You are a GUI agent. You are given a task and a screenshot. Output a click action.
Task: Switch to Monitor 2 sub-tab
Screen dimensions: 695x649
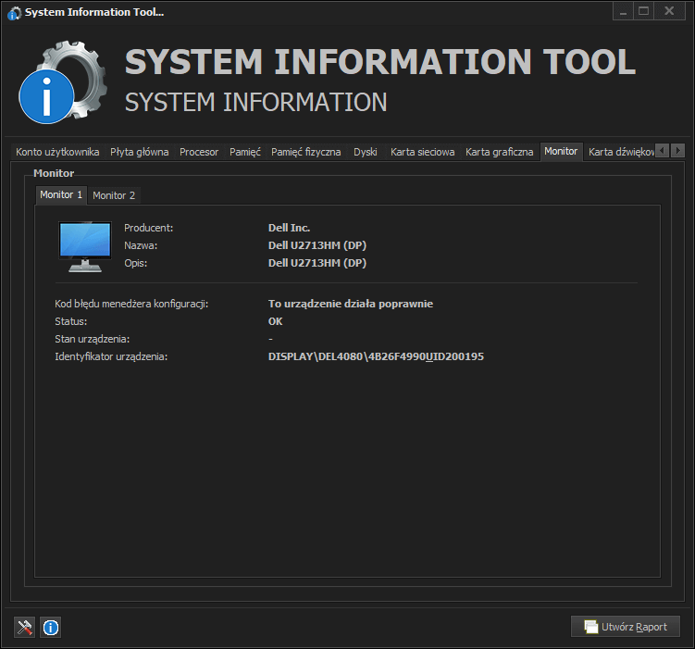point(114,195)
